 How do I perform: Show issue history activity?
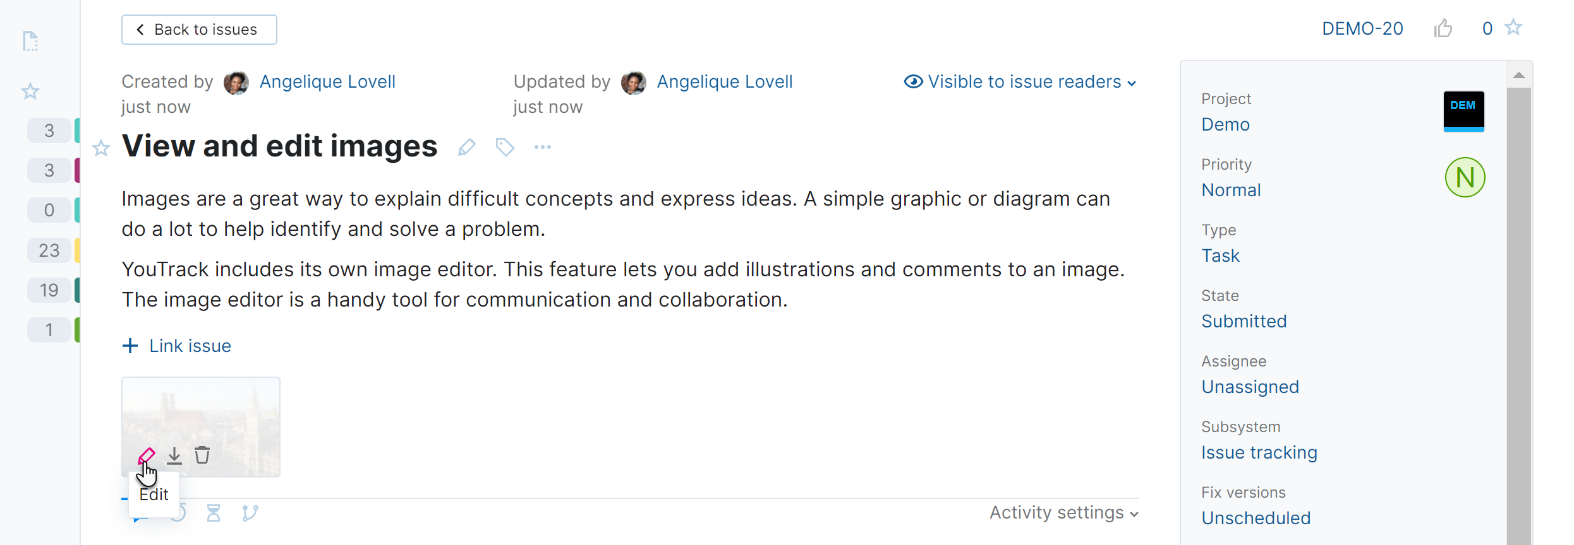pos(177,513)
